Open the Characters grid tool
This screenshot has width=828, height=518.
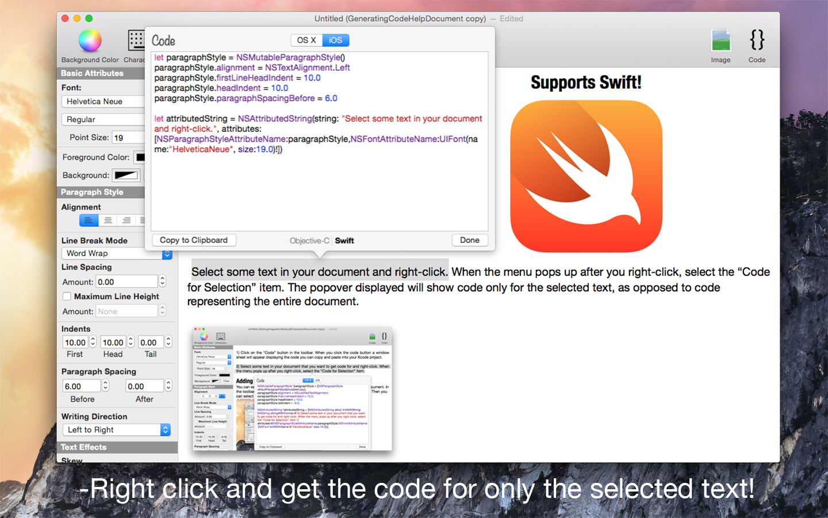coord(136,41)
